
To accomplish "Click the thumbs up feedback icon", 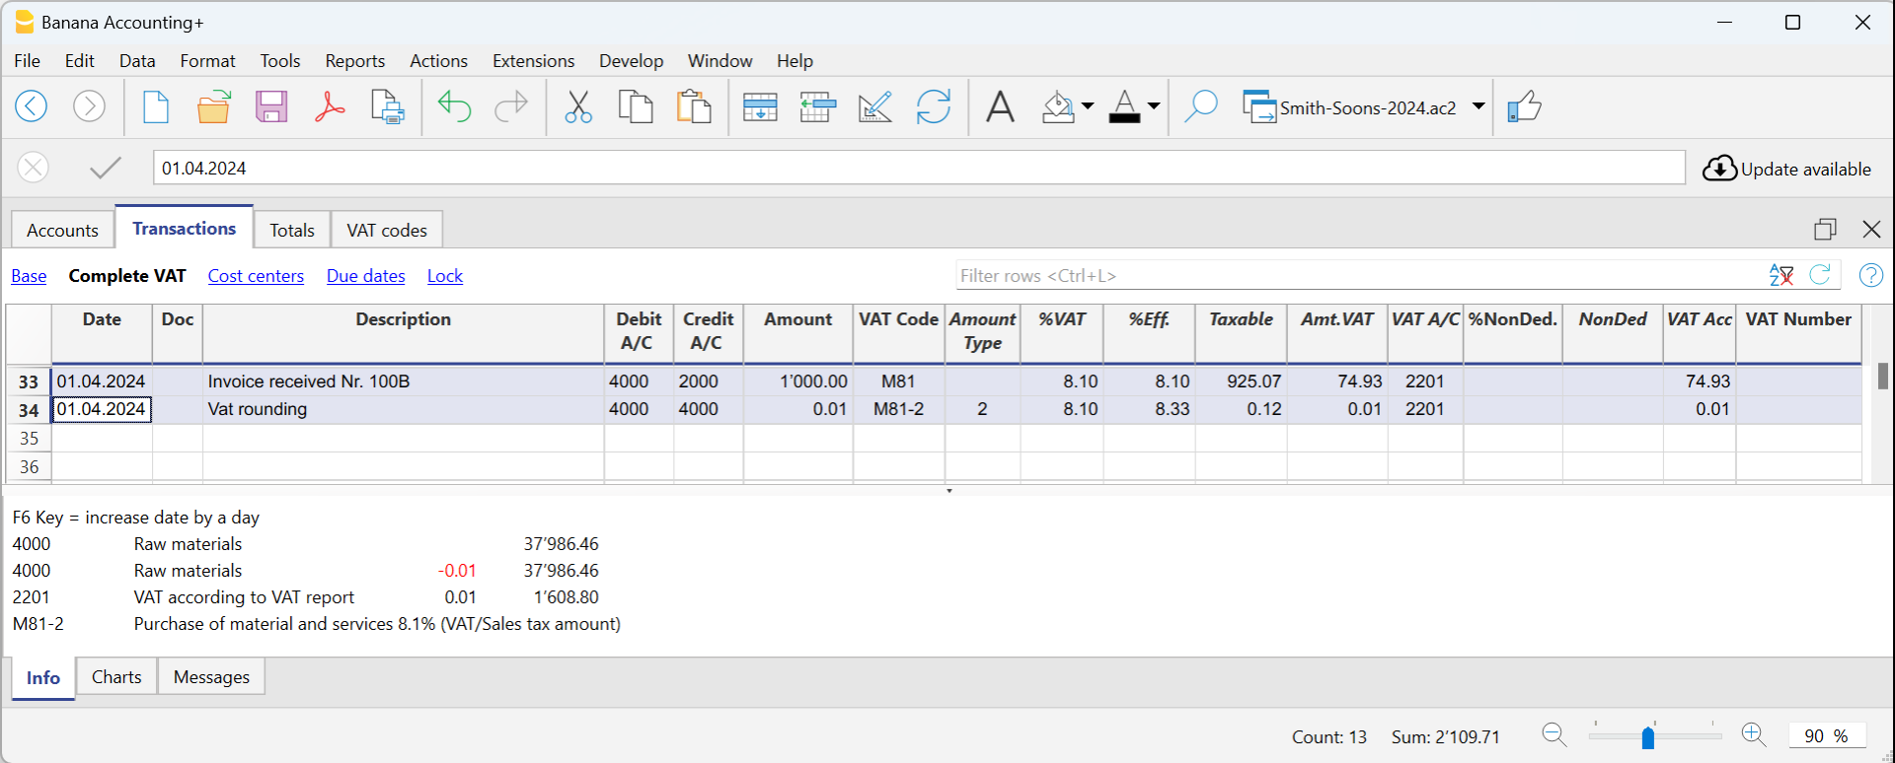I will coord(1525,106).
